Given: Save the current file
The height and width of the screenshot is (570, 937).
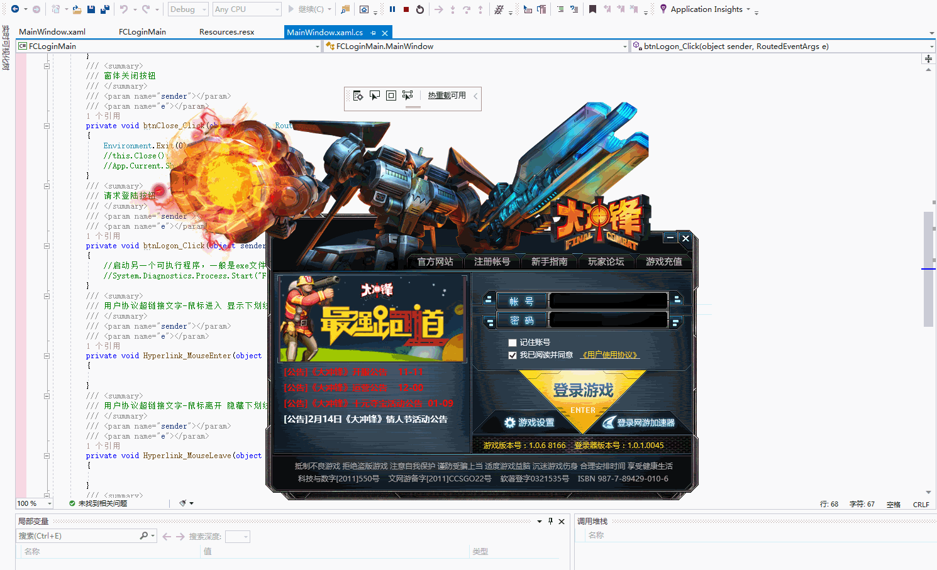Looking at the screenshot, I should tap(91, 9).
